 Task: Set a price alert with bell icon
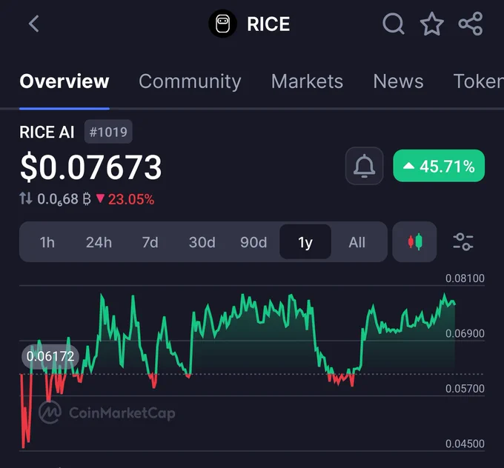(x=364, y=166)
